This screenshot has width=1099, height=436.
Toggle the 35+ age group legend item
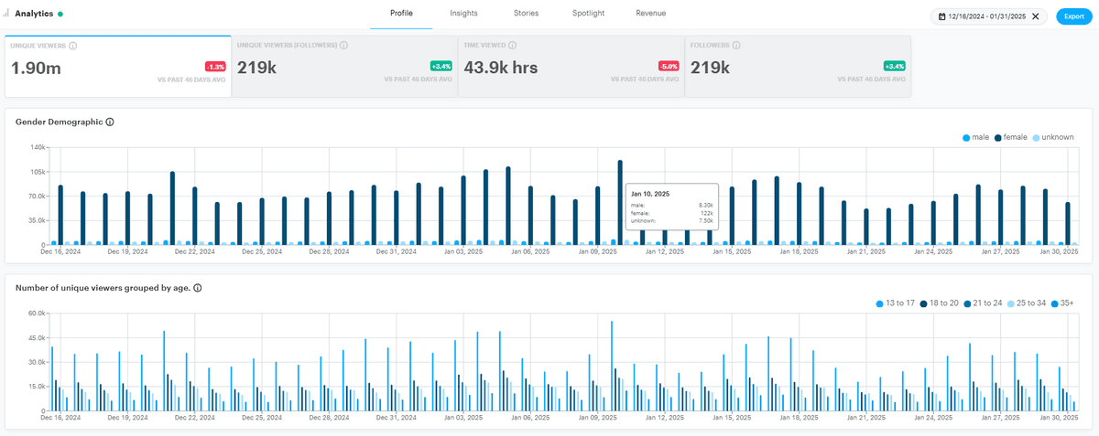click(x=1062, y=303)
